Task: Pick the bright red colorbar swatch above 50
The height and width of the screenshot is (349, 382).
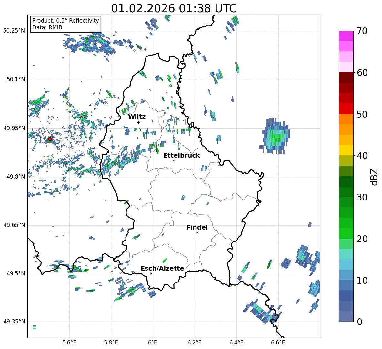Action: coord(346,108)
